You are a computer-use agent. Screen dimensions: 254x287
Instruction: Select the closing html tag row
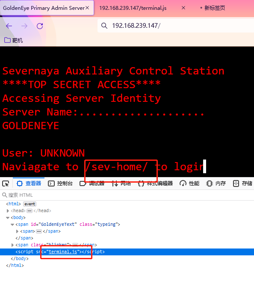coord(127,266)
